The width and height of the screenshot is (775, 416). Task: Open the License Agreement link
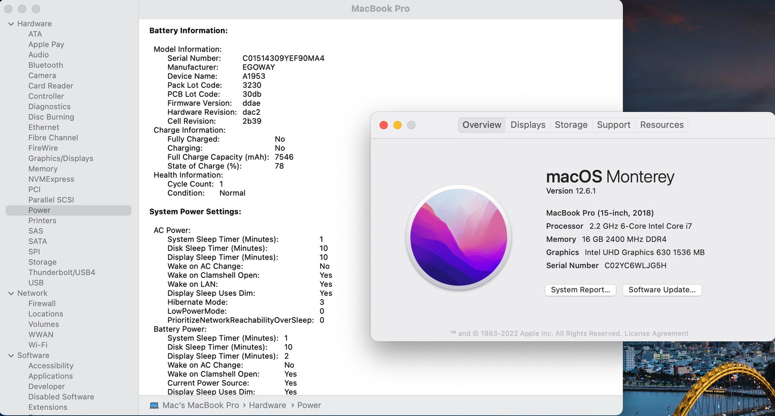click(656, 333)
